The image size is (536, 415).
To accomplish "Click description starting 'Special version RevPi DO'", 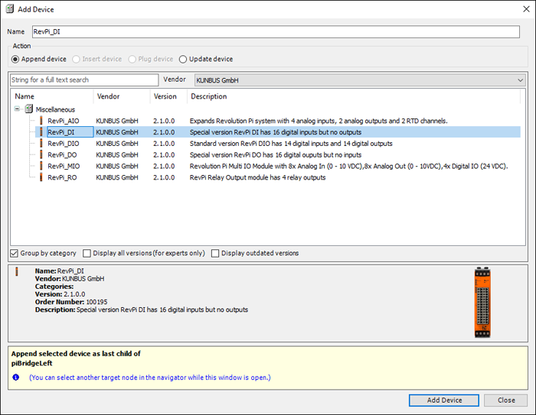I will 276,154.
